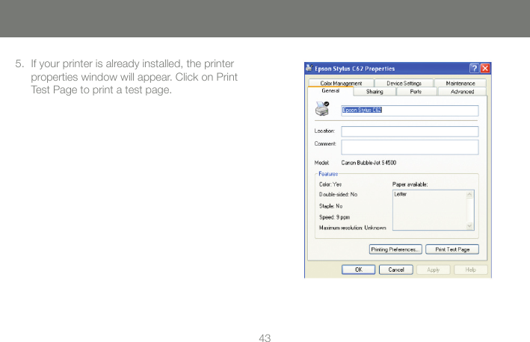The width and height of the screenshot is (530, 342).
Task: Click the printer icon in General tab
Action: click(322, 108)
